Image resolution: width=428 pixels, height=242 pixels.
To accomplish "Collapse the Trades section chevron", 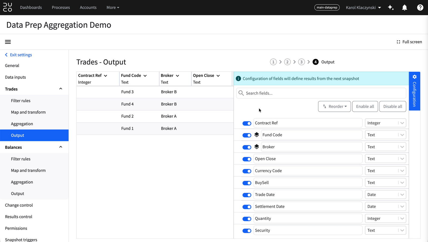I will [61, 89].
